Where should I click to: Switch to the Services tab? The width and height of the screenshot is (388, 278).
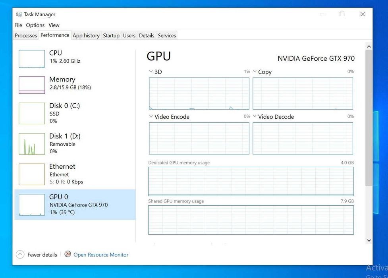click(x=167, y=35)
